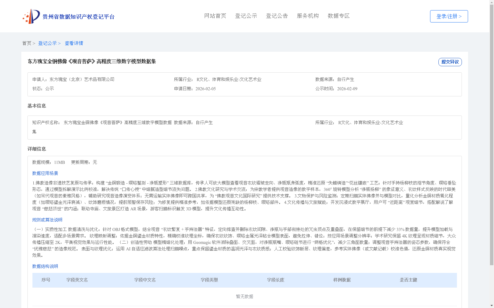Click the scrollbar down arrow
This screenshot has width=494, height=308.
click(x=492, y=306)
